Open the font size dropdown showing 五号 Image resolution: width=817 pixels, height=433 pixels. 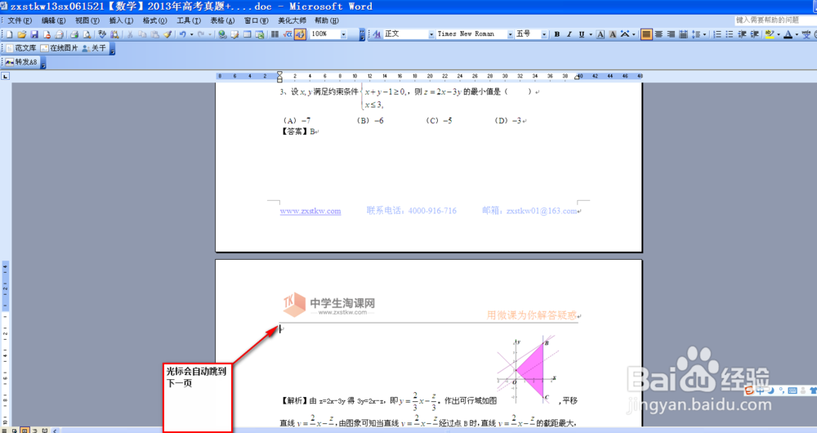tap(544, 34)
